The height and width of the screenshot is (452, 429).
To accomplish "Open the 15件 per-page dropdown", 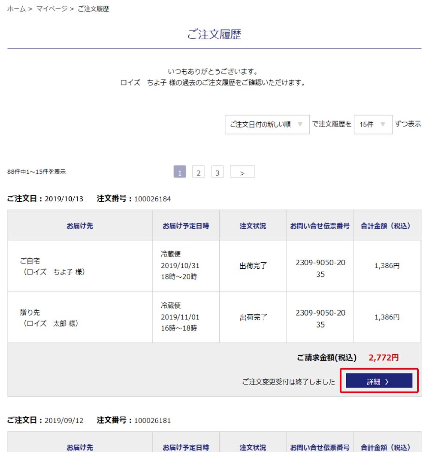I will [x=373, y=124].
